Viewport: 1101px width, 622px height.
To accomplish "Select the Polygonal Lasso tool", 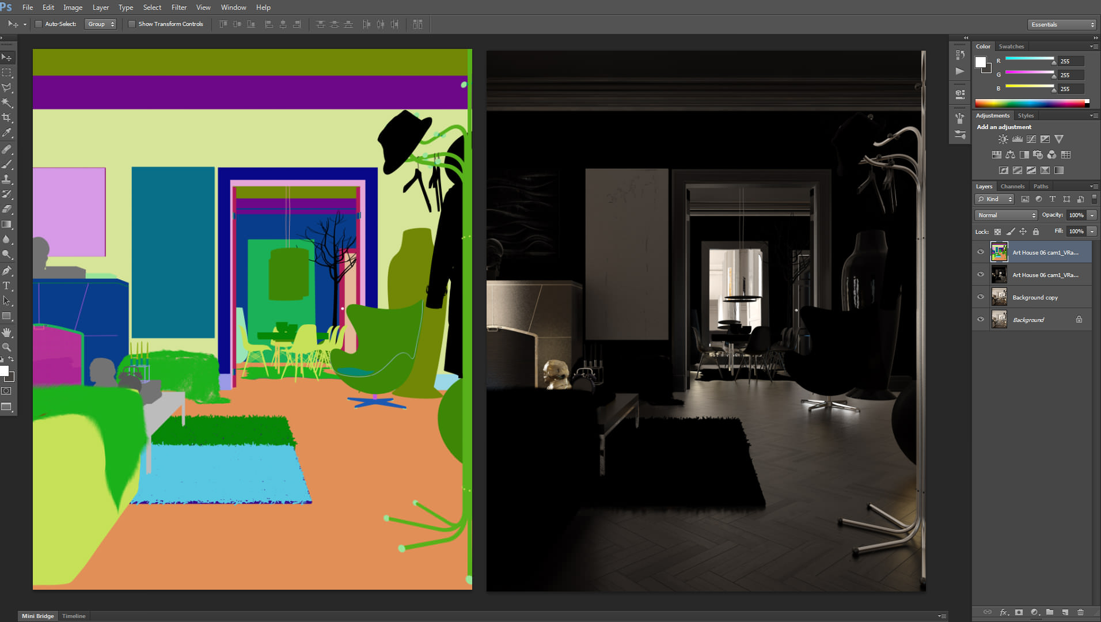I will 7,88.
